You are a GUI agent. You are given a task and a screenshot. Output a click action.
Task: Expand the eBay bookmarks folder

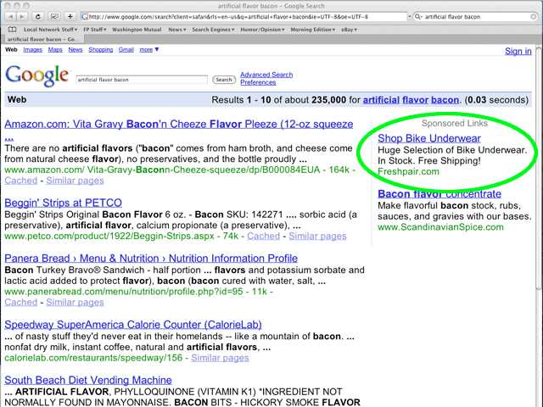349,30
